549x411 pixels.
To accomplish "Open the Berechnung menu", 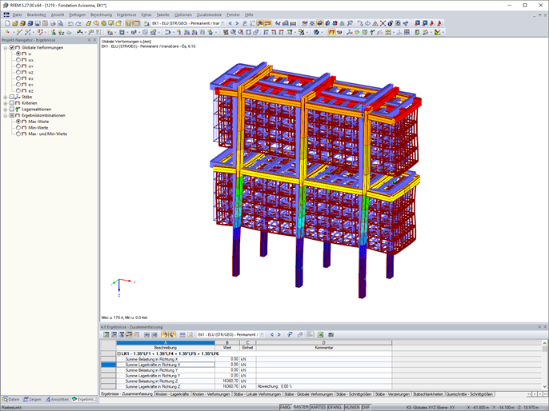I will (x=101, y=14).
